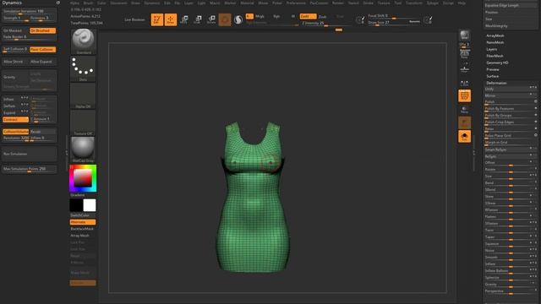Open the Standard brush thumbnail
Viewport: 541px width, 304px height.
(x=83, y=41)
